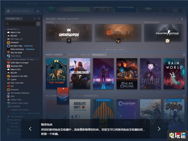
Task: Click The Gardens Between icon
Action: [x=8, y=93]
